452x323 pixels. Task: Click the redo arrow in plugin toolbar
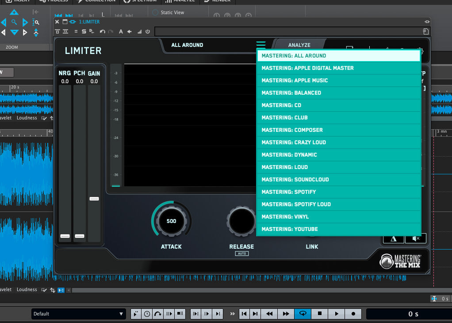(111, 31)
